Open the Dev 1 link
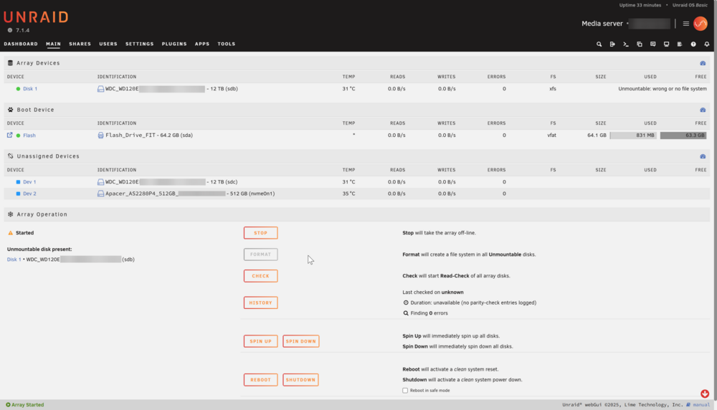 29,182
